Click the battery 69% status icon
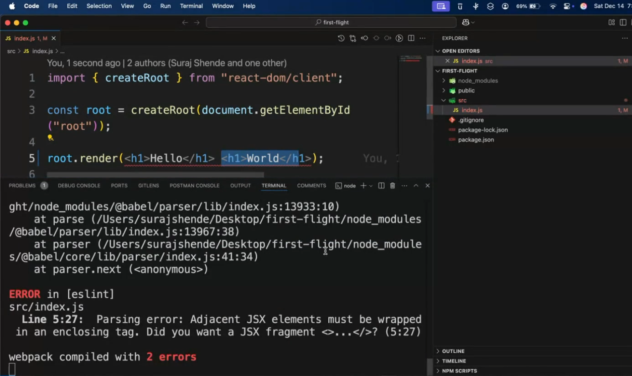This screenshot has width=632, height=376. click(x=528, y=6)
